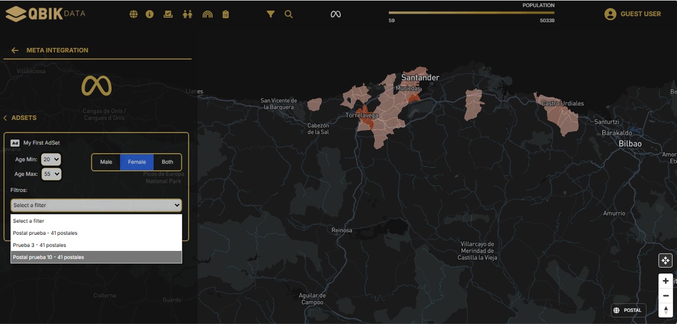Click the Reinosa map label

342,231
